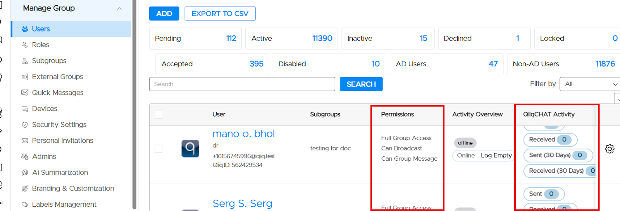Click the Inactive 15 status card

point(388,38)
